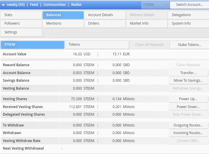209x154 pixels.
Task: Click the To Withdraw label
Action: point(13,125)
